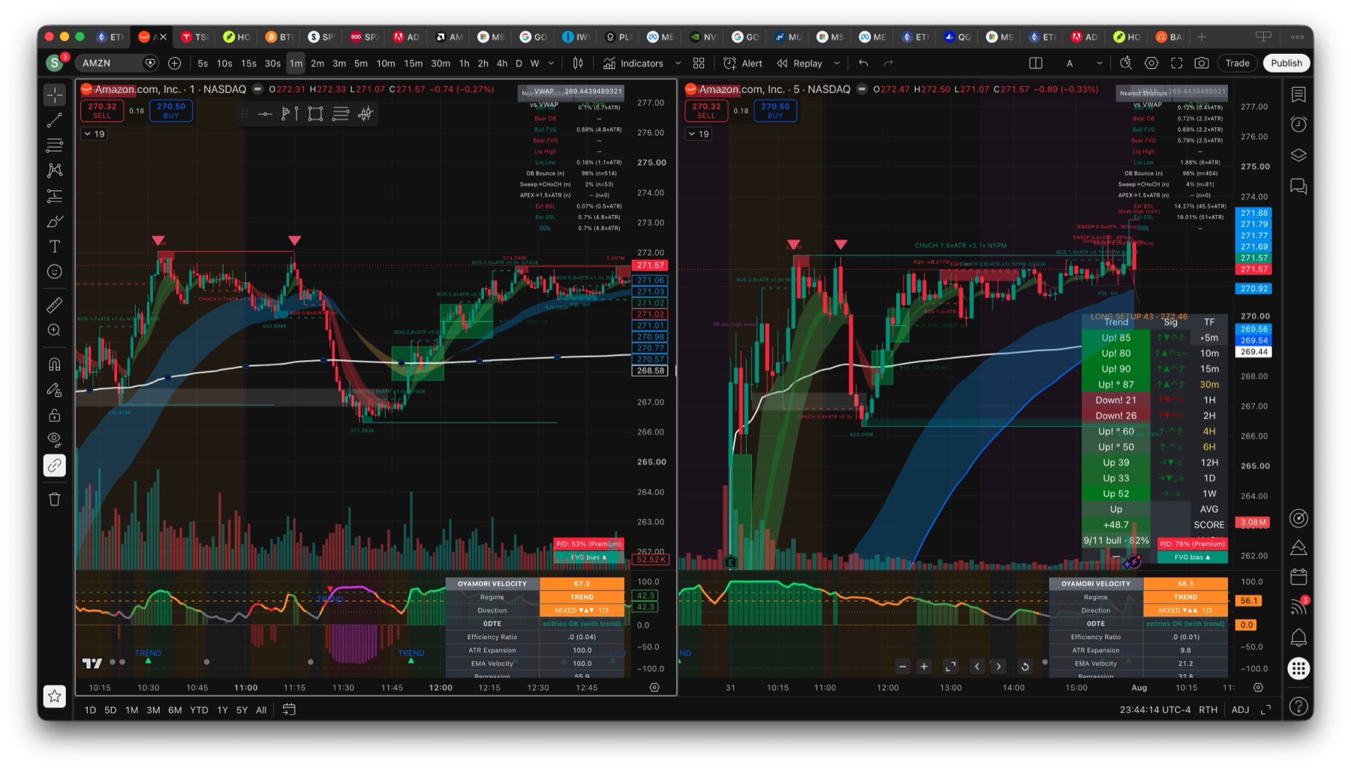Open the patterns drawing tool
The image size is (1351, 770).
55,171
